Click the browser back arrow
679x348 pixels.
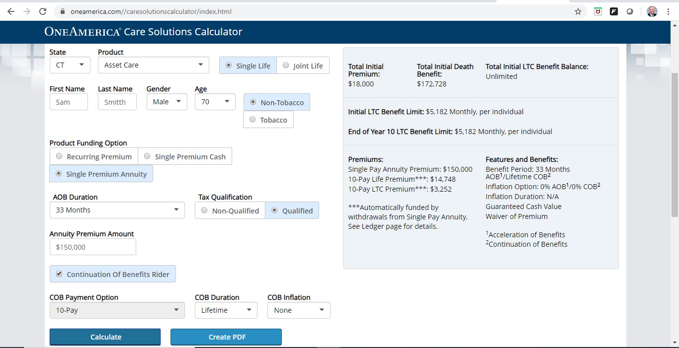tap(11, 11)
